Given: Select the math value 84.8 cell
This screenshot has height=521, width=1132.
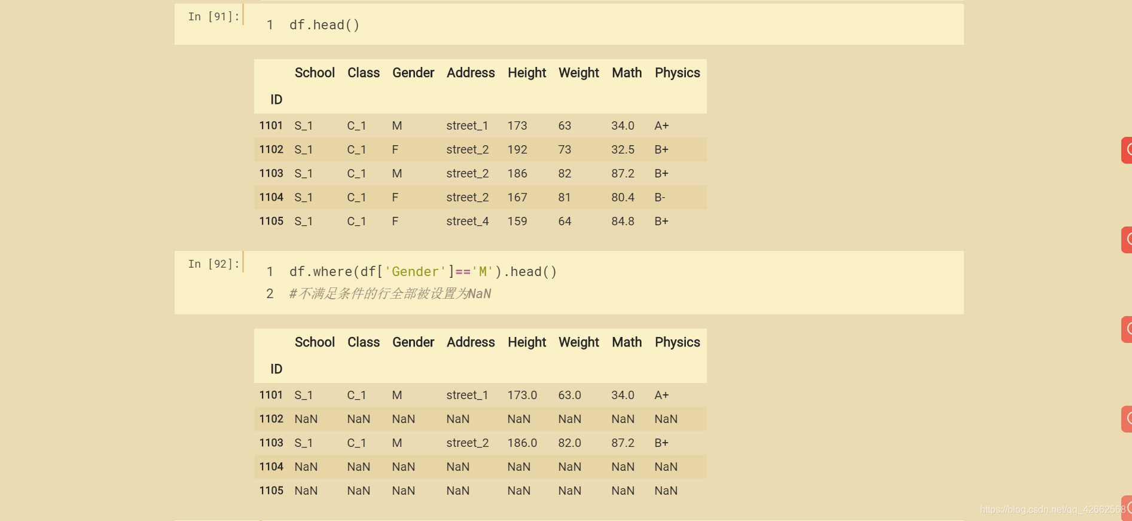Looking at the screenshot, I should point(623,222).
